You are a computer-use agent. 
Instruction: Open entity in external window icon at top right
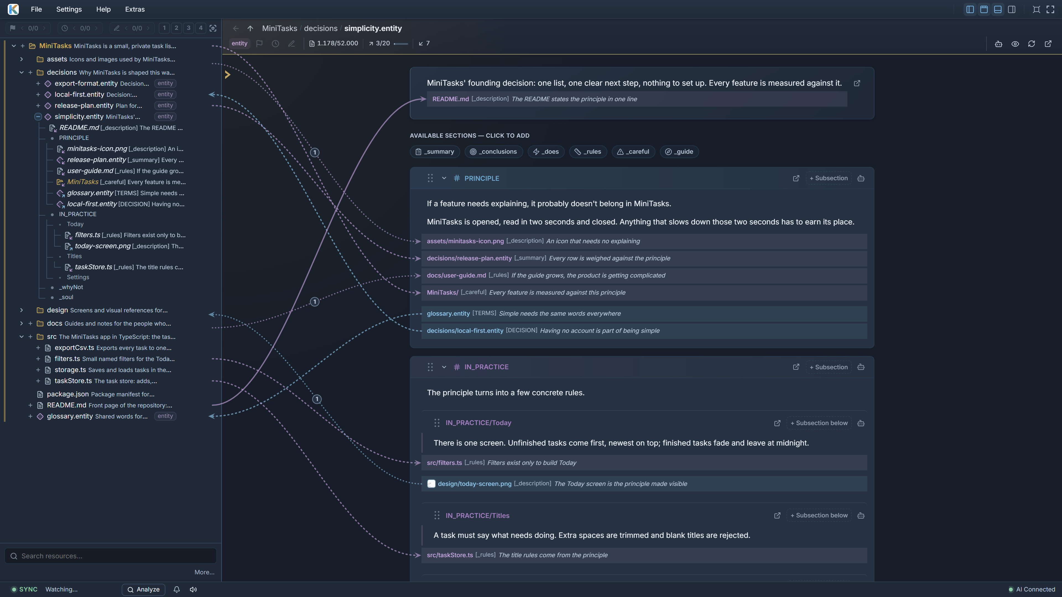(1048, 44)
